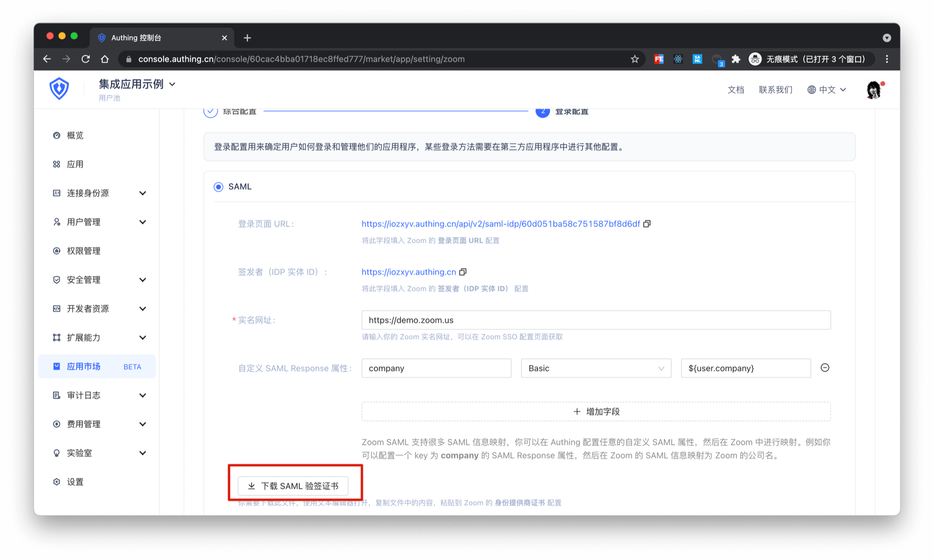
Task: Bookmark this page with star icon
Action: [x=634, y=59]
